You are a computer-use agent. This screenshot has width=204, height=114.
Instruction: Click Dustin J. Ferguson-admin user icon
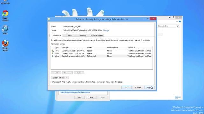click(x=52, y=56)
